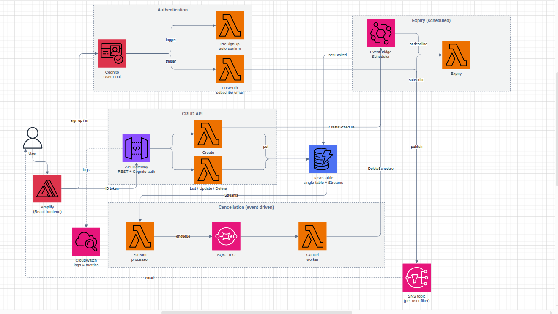Click the 'logs' edge label
The image size is (558, 314).
tap(86, 170)
